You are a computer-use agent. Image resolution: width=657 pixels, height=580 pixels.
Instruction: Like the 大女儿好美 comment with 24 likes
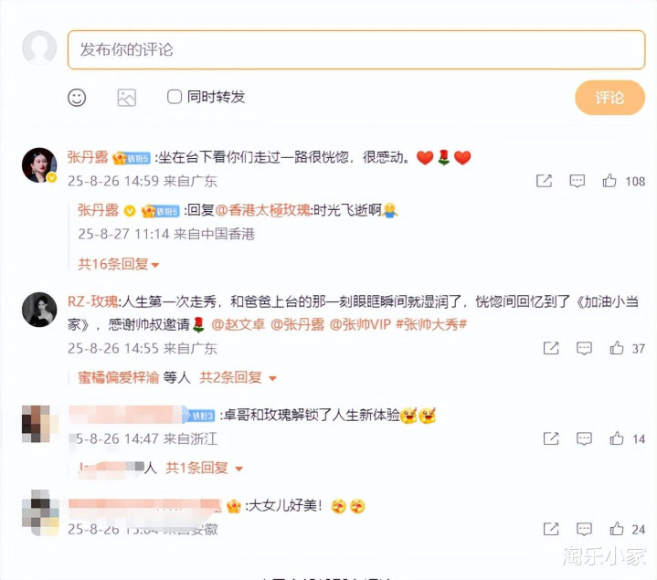coord(617,529)
